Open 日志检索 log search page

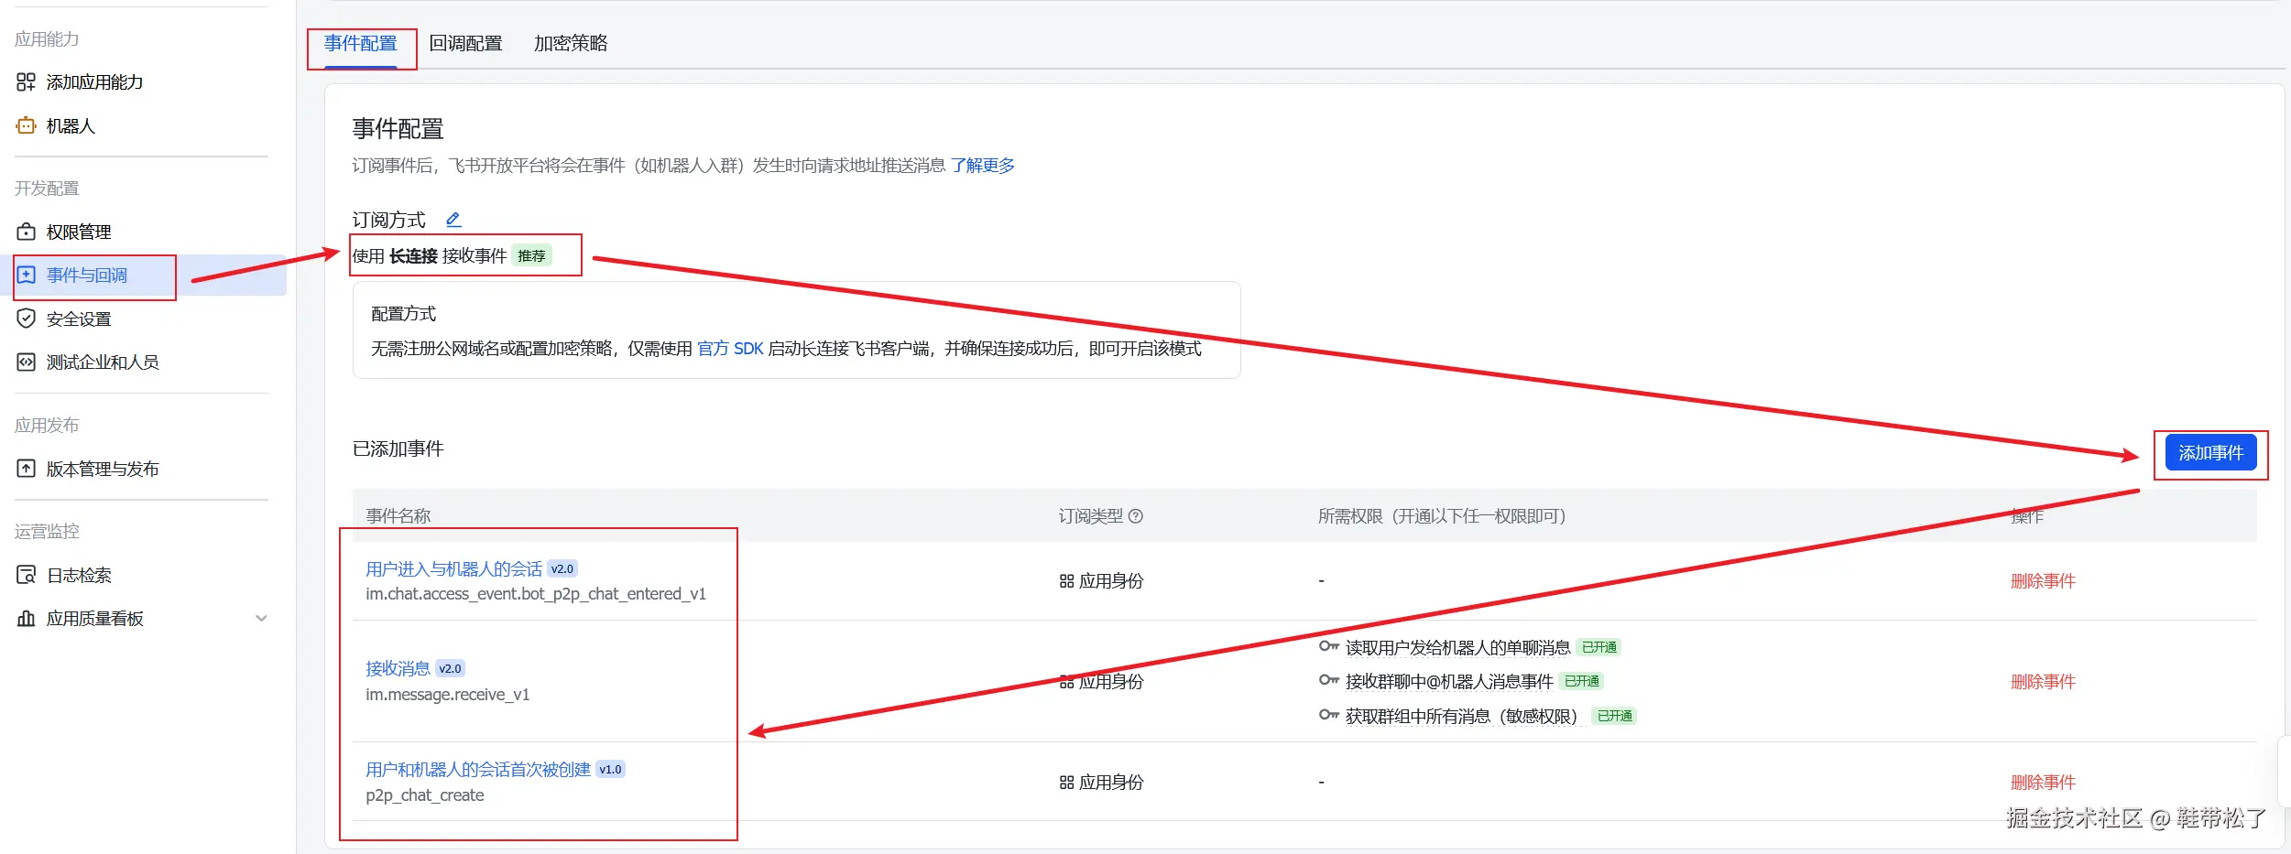pyautogui.click(x=76, y=575)
